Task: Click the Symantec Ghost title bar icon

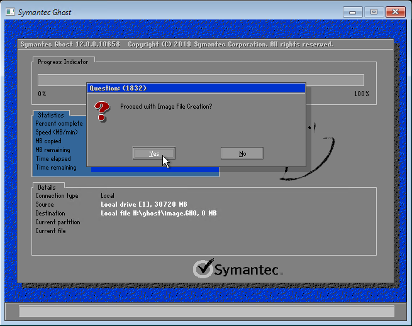Action: [x=10, y=12]
